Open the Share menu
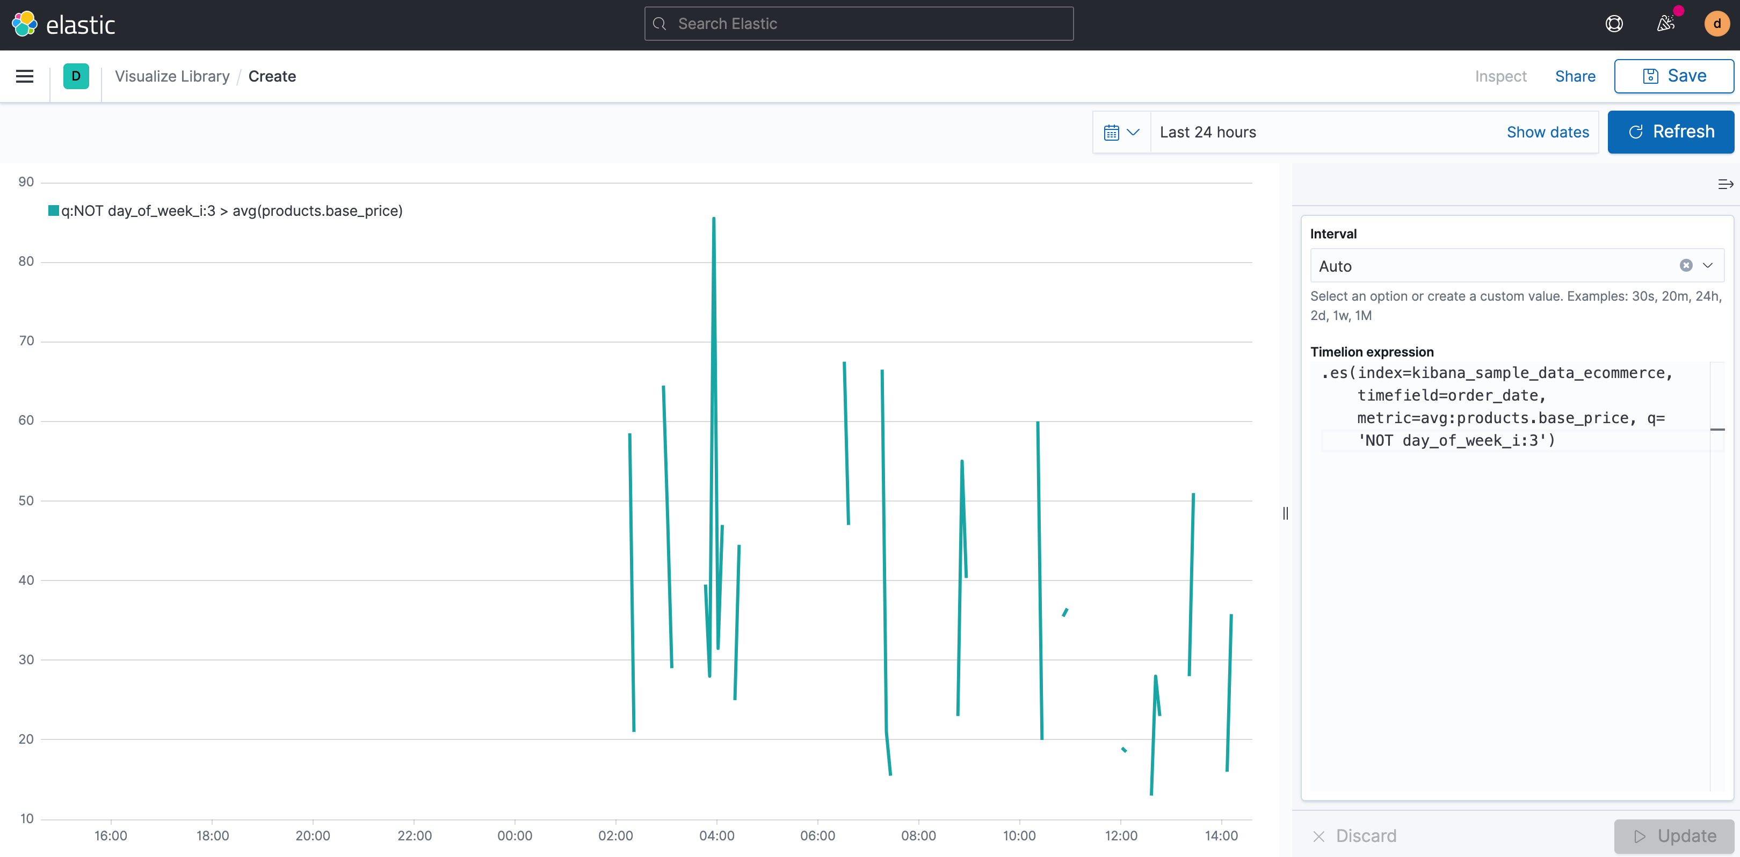This screenshot has width=1740, height=857. pos(1575,76)
